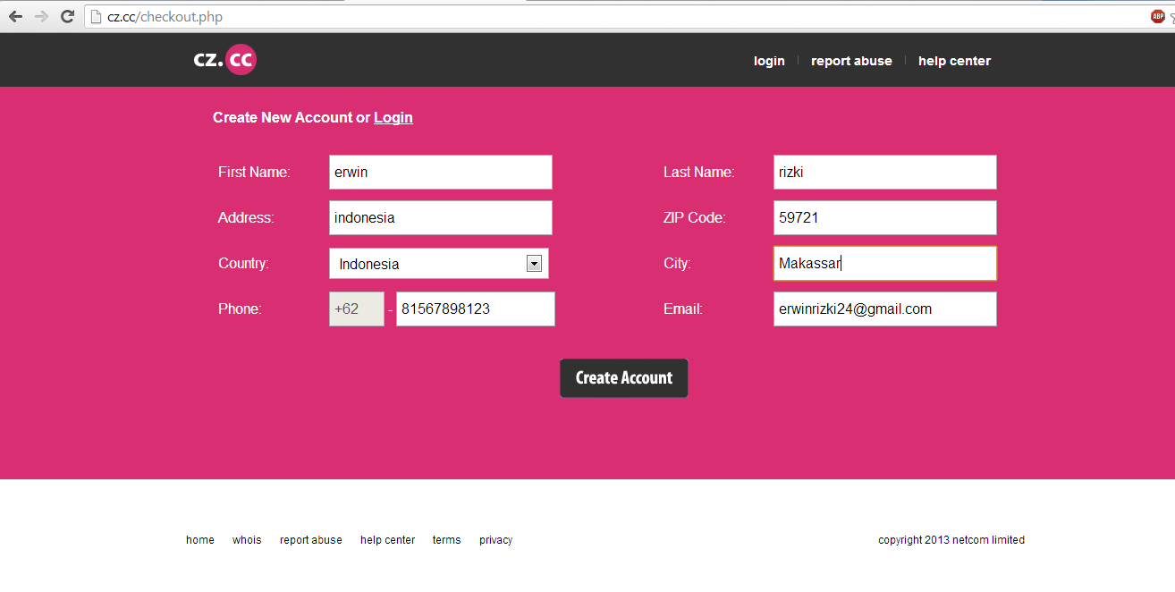The width and height of the screenshot is (1175, 592).
Task: Open the whois link in the footer
Action: click(247, 539)
